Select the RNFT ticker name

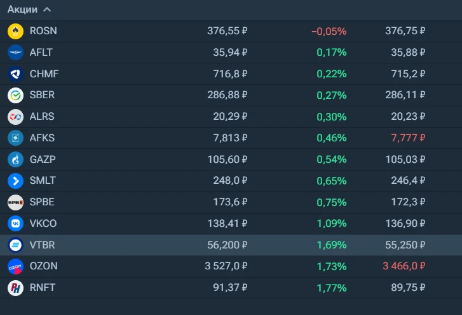point(43,287)
